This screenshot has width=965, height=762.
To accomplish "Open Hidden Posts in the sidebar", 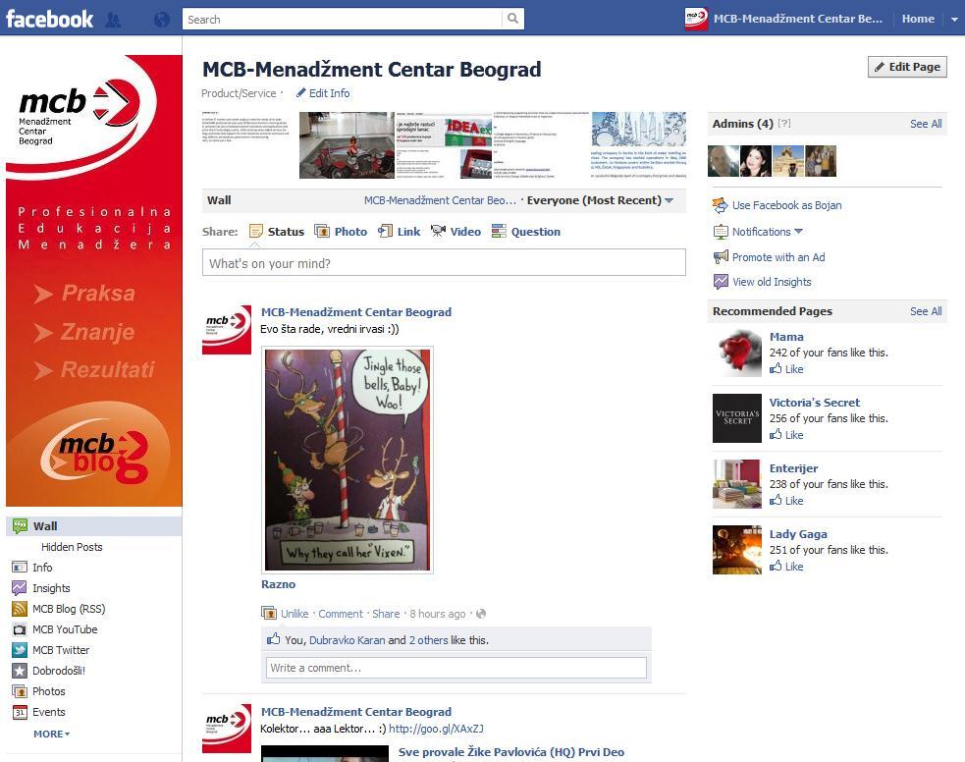I will [x=72, y=547].
